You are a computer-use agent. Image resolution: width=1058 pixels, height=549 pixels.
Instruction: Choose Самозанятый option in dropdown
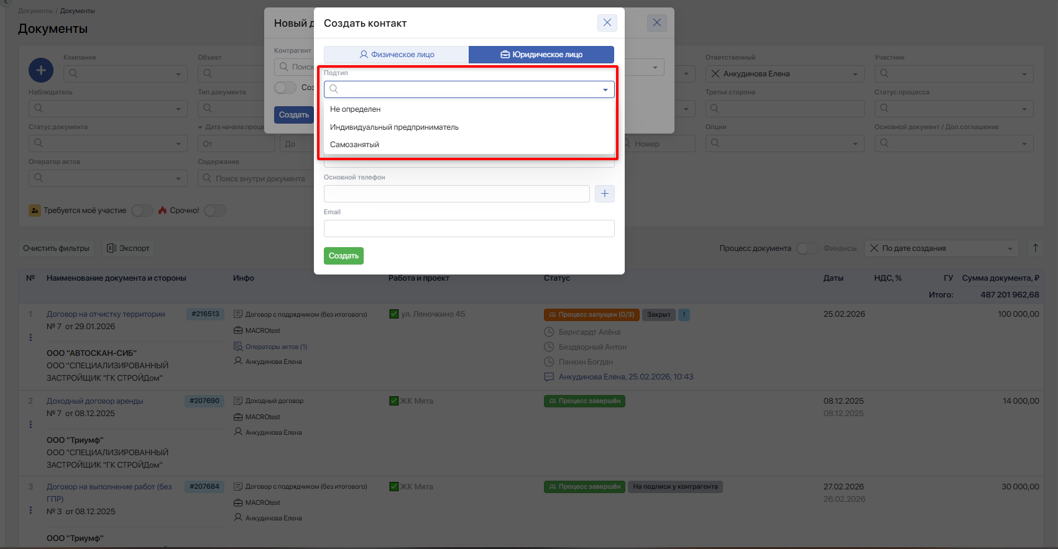point(354,145)
